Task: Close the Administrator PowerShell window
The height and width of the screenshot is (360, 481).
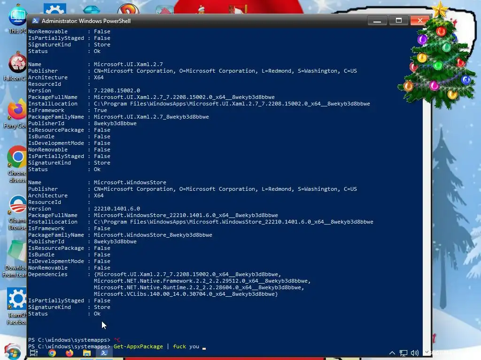Action: pyautogui.click(x=420, y=21)
